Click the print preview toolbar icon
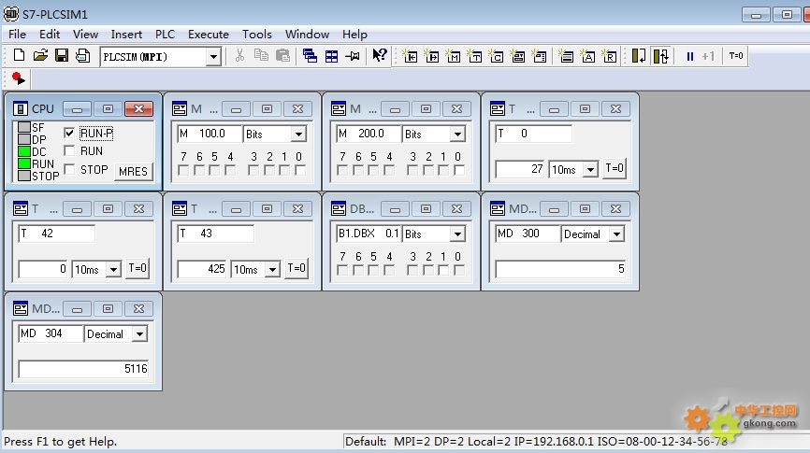This screenshot has height=453, width=810. click(82, 56)
